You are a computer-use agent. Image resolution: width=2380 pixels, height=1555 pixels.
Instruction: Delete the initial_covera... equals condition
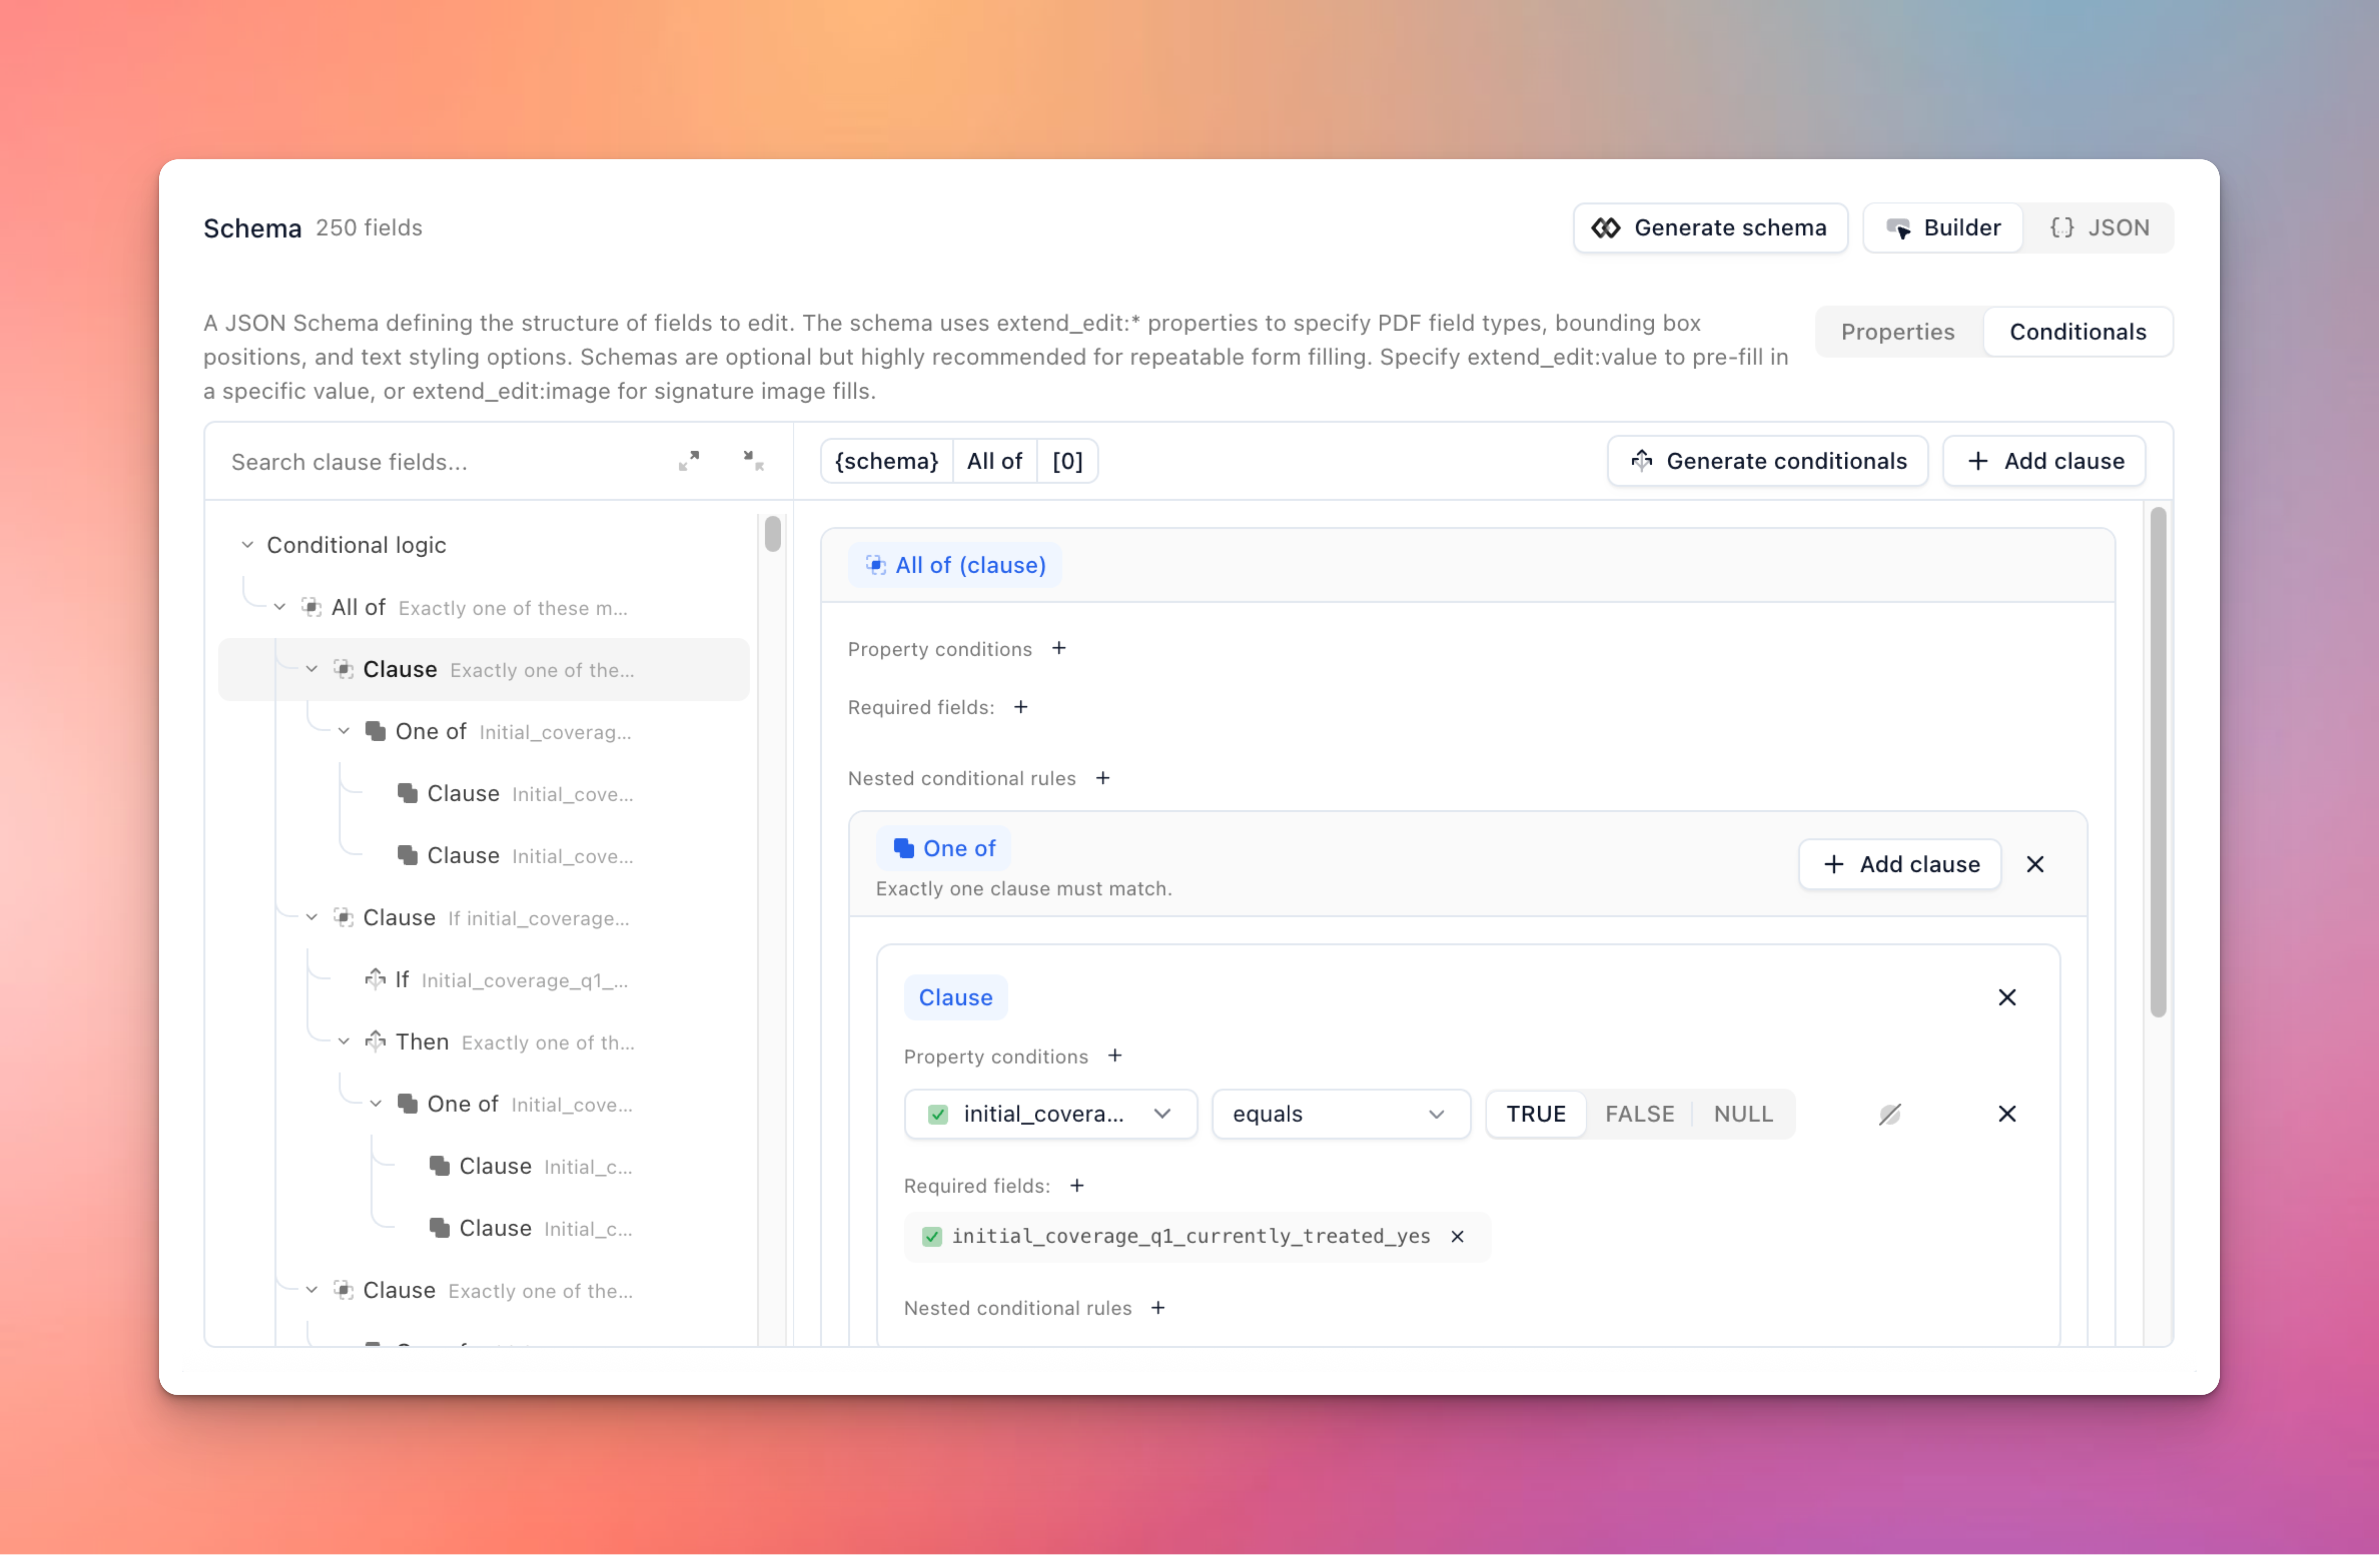pyautogui.click(x=2007, y=1114)
